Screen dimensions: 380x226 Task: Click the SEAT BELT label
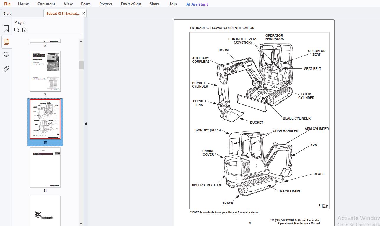pos(313,69)
